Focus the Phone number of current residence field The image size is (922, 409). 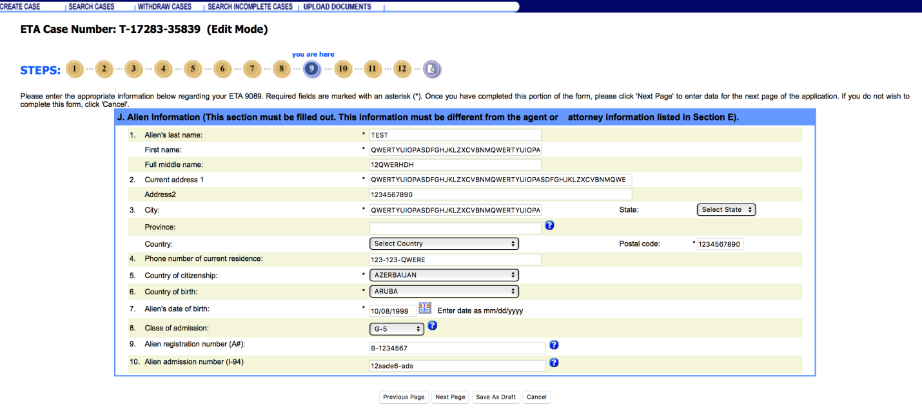(x=455, y=260)
